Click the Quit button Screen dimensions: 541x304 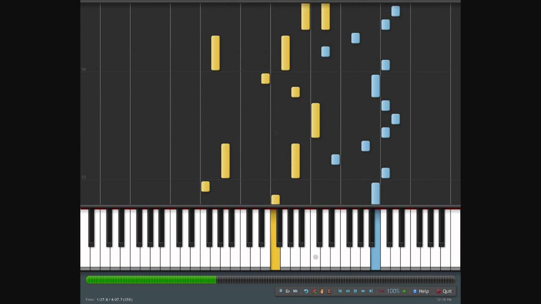click(444, 291)
